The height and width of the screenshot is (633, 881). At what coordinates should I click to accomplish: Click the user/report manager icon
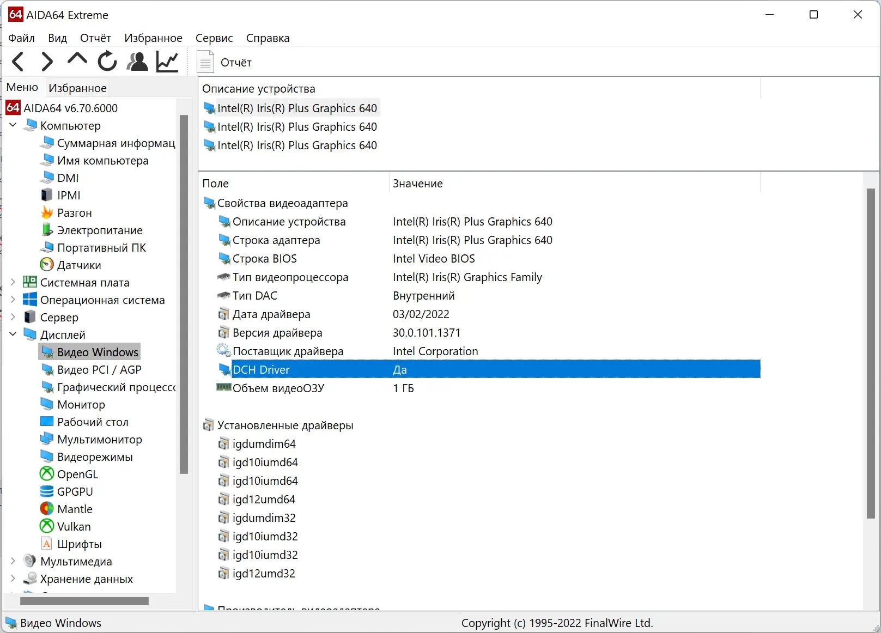(x=137, y=61)
